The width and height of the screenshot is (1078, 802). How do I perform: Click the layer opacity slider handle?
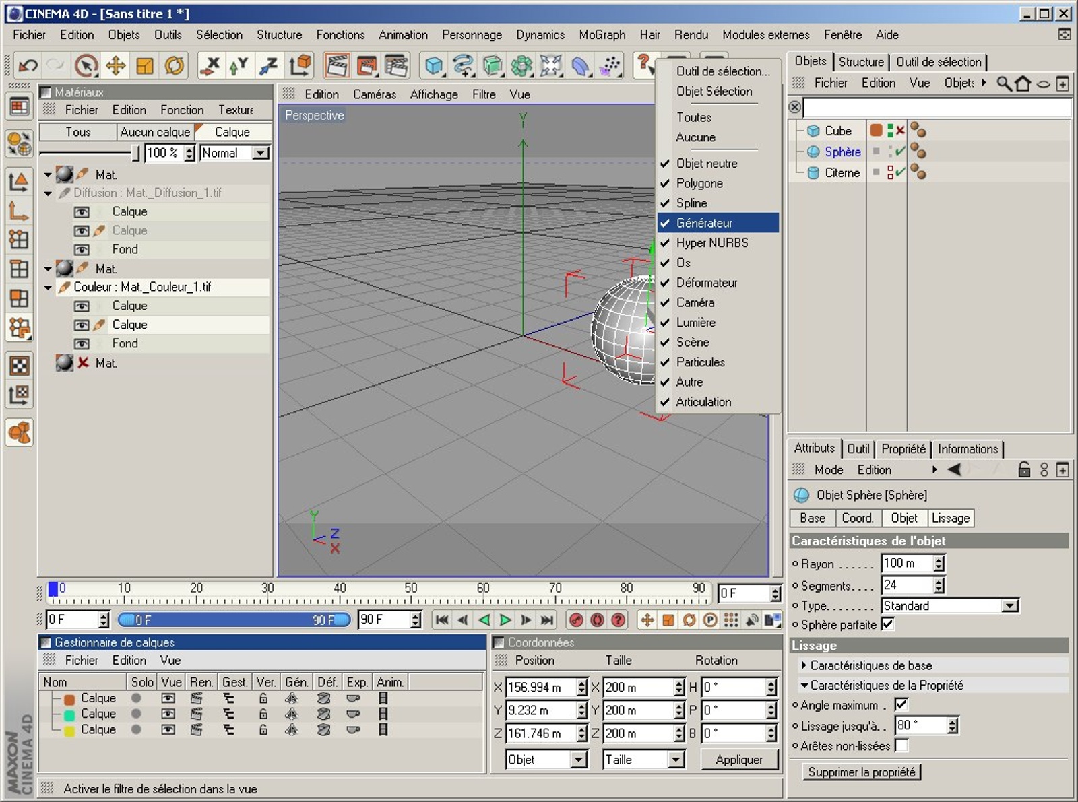[x=136, y=153]
